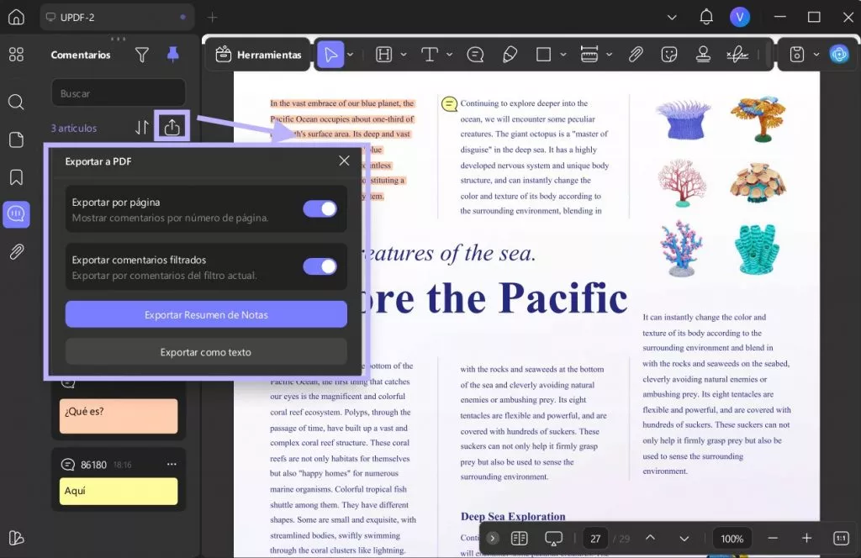The height and width of the screenshot is (558, 861).
Task: Go to next page arrow
Action: (x=684, y=538)
